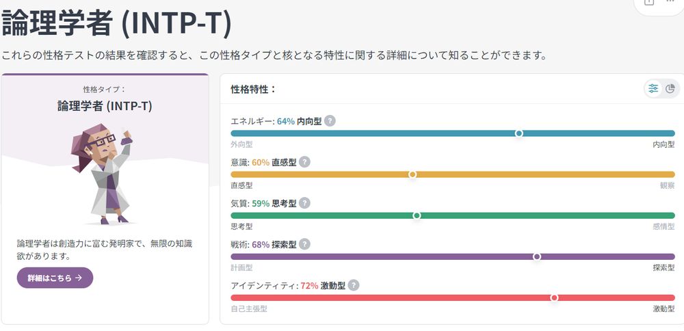Click the 戦術 purple slider handle

tap(537, 256)
